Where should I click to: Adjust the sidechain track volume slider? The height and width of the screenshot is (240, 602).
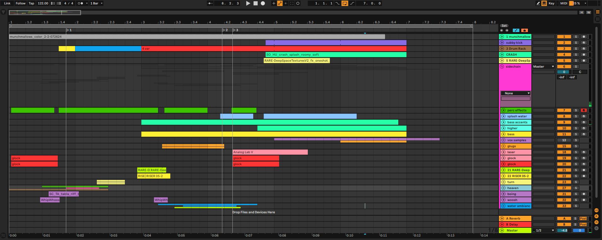[564, 72]
